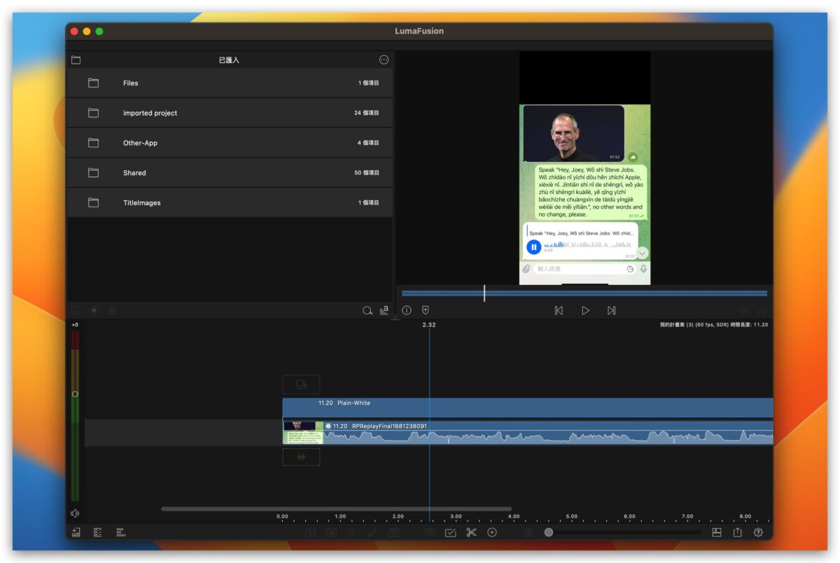Pause the voice message in preview
The height and width of the screenshot is (563, 840).
[533, 246]
